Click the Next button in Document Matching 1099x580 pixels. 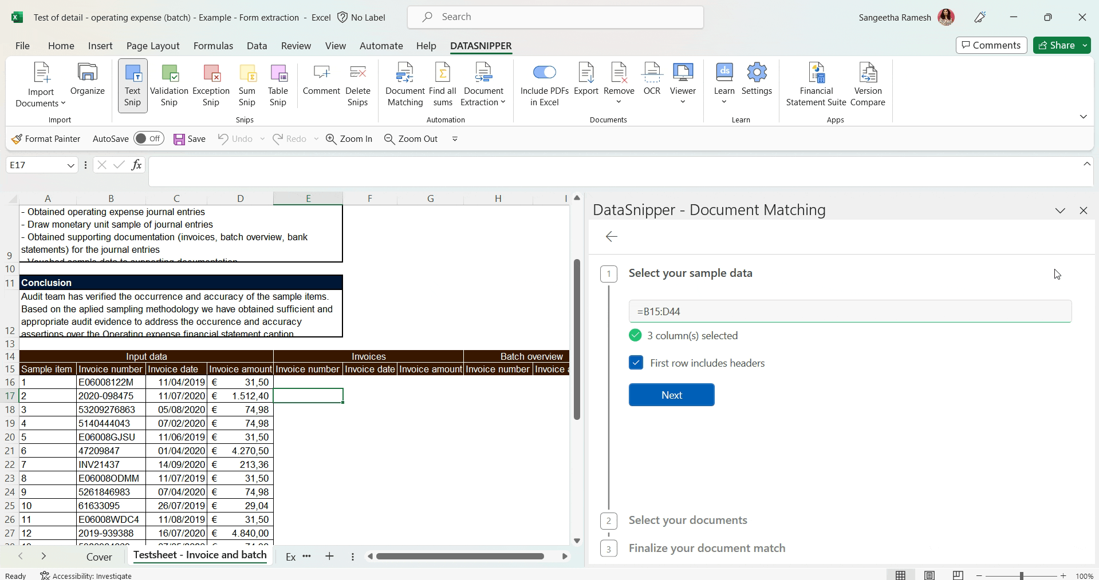tap(671, 395)
